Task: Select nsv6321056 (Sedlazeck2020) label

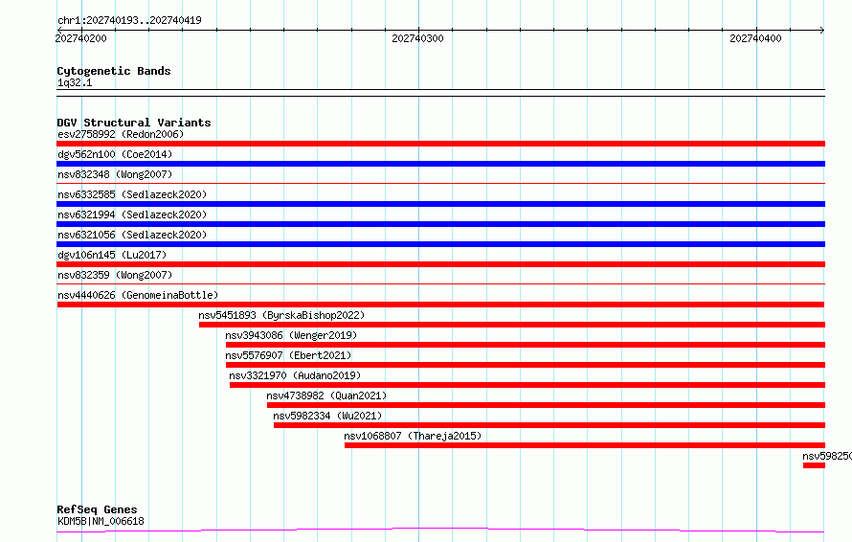Action: (x=132, y=235)
